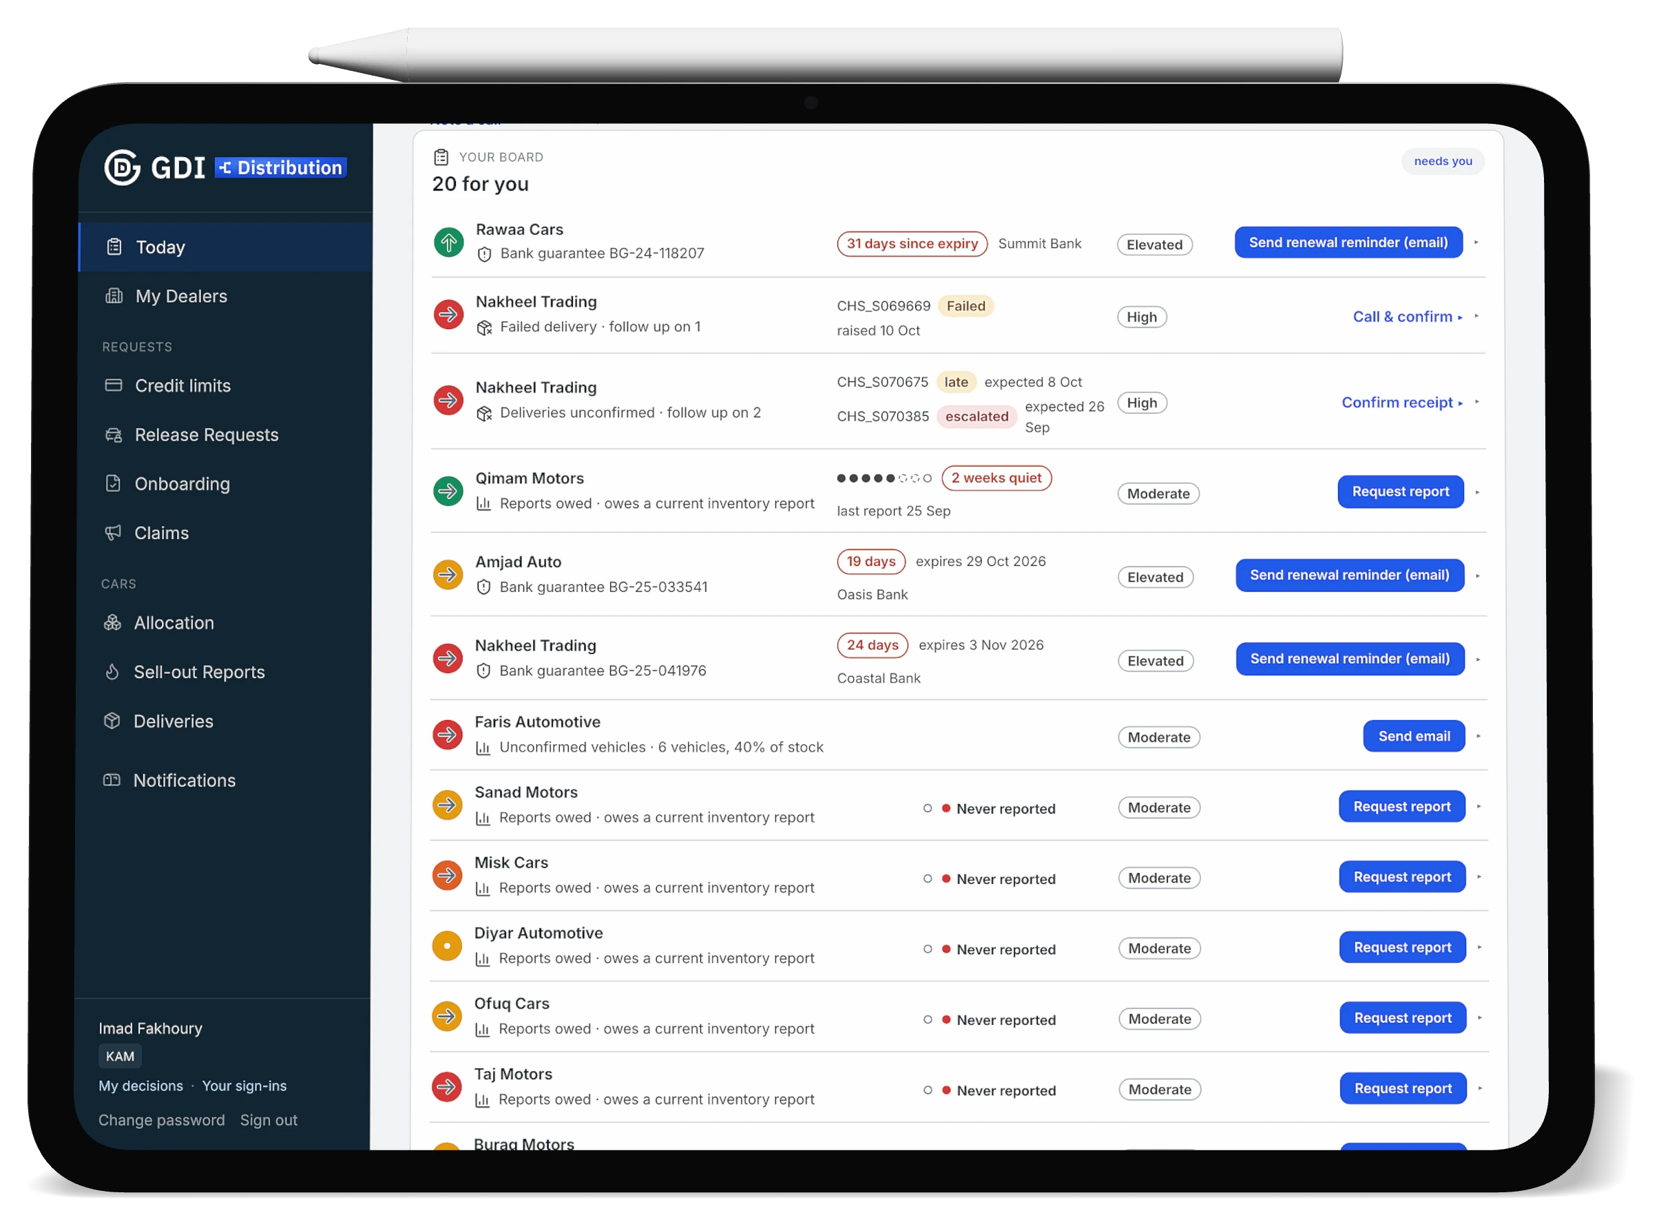The image size is (1659, 1226).
Task: Expand Deliveries unconfirmed row arrow
Action: [1477, 401]
